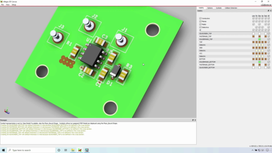272x153 pixels.
Task: Select connector J2 in the 3D canvas
Action: tap(89, 25)
